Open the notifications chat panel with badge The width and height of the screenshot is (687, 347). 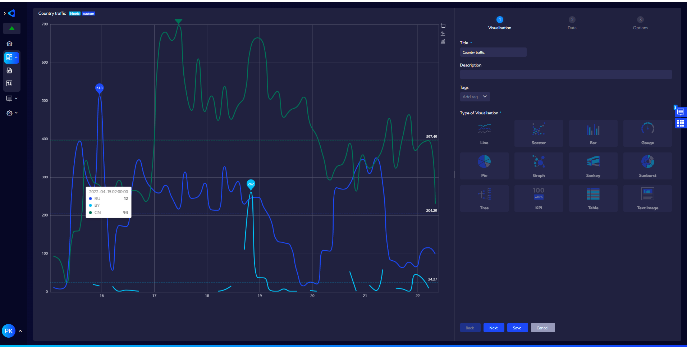click(x=680, y=112)
